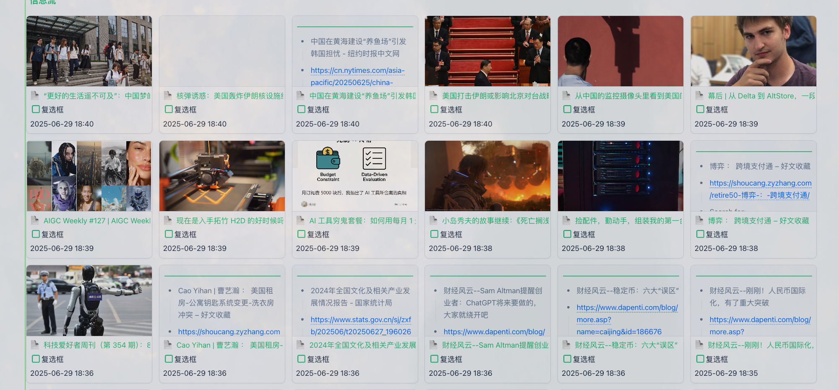
Task: Open the title 小岛秀夫的故事继续：《死亡搁浅
Action: click(x=495, y=220)
